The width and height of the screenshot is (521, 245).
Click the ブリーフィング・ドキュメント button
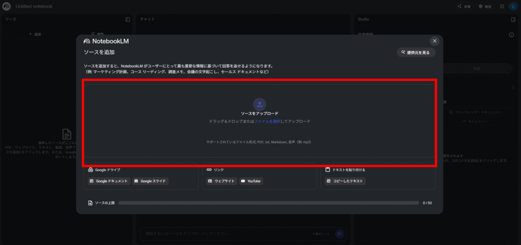(475, 112)
